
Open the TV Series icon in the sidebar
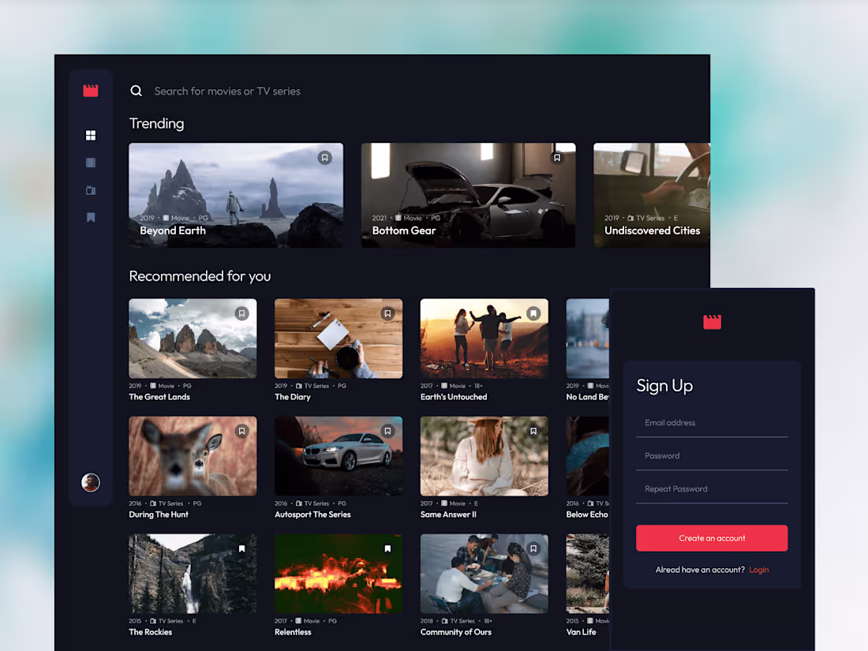(91, 190)
